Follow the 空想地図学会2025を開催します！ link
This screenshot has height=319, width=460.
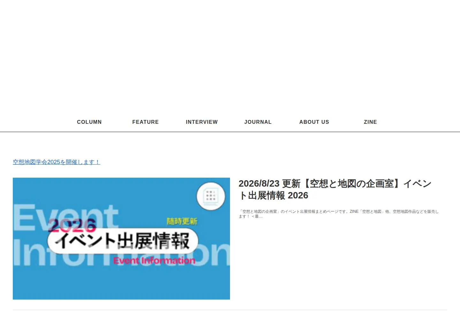tap(57, 162)
